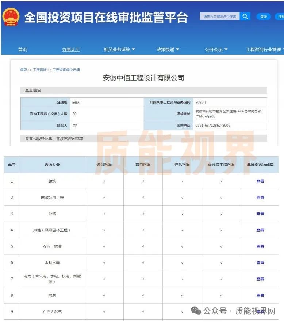This screenshot has width=284, height=322.
Task: Click the 公路 specialty cell
Action: click(52, 214)
